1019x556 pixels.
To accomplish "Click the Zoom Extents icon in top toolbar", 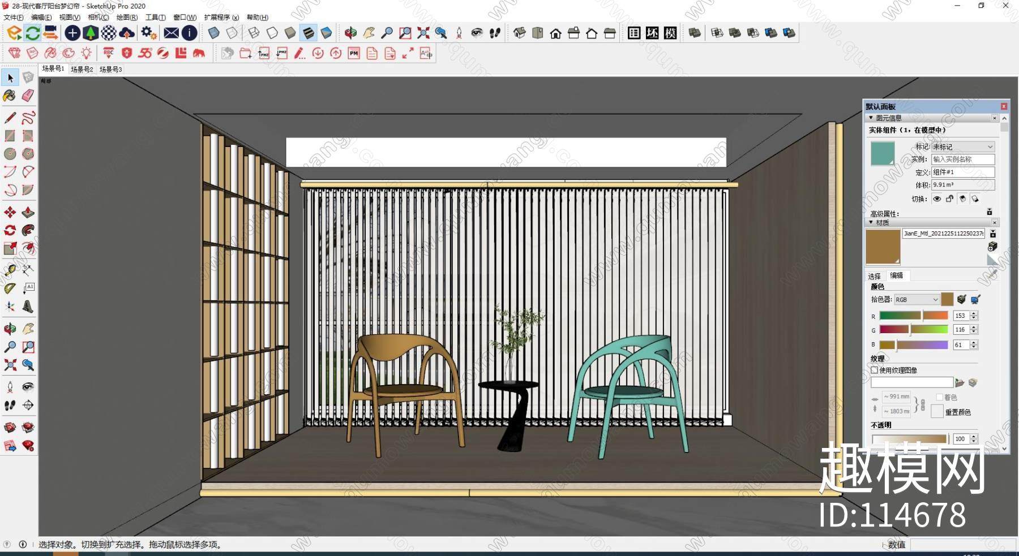I will [423, 33].
